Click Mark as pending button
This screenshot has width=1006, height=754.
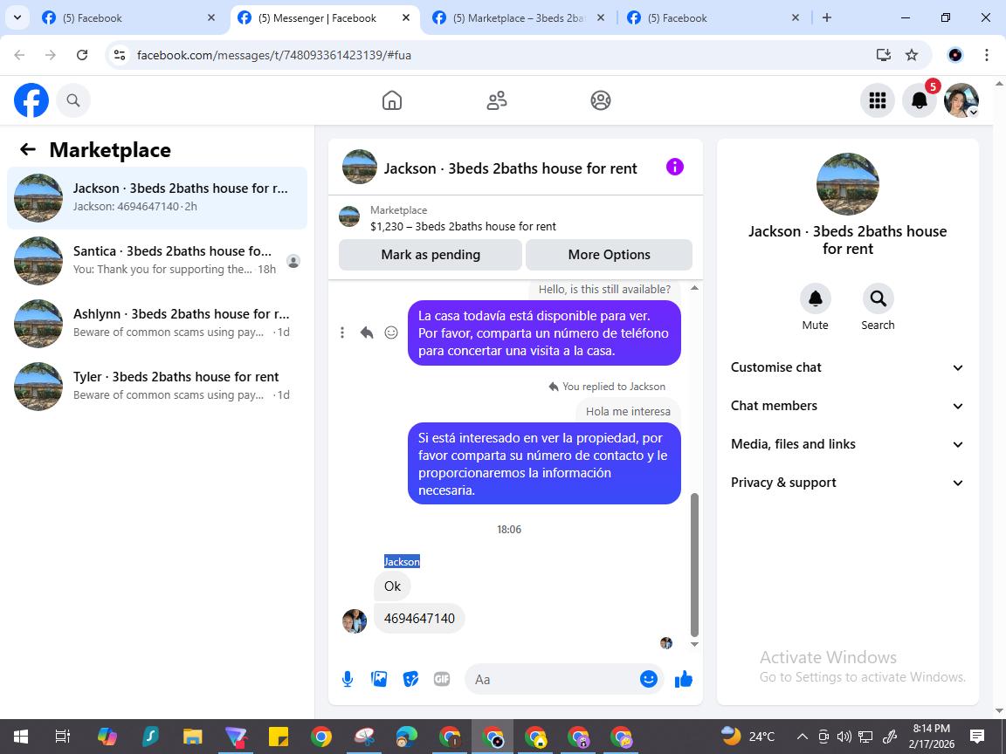coord(431,255)
